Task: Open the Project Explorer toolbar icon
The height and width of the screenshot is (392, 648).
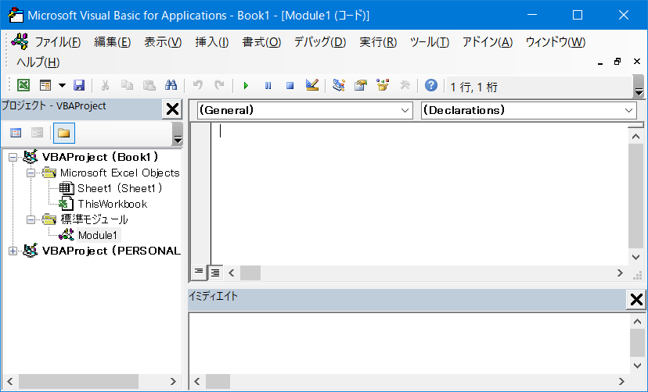Action: (x=338, y=85)
